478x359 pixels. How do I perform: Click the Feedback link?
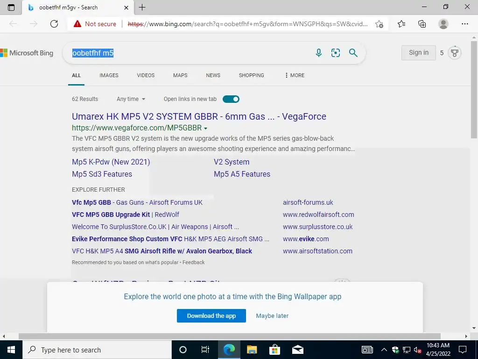pos(194,262)
